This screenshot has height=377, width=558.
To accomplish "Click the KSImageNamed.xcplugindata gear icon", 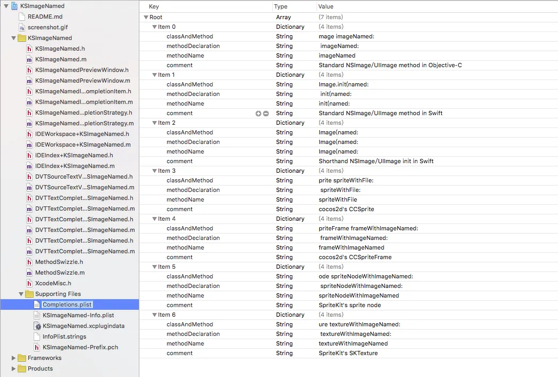I will (x=37, y=326).
